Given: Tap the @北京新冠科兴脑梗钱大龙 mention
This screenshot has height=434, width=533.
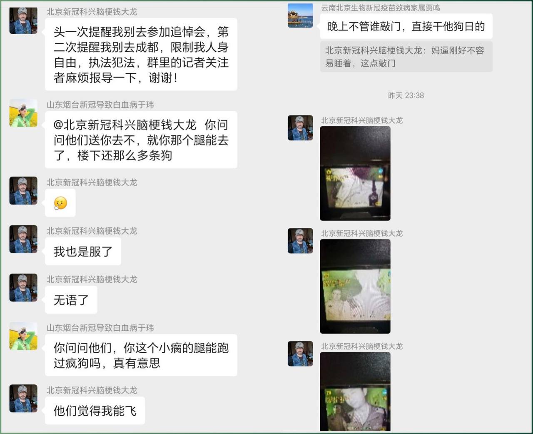Looking at the screenshot, I should click(125, 125).
